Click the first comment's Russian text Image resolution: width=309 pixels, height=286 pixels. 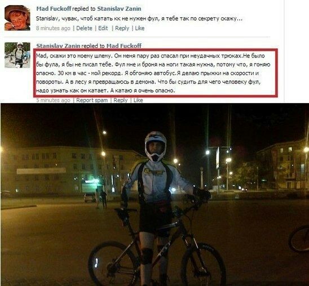click(x=139, y=19)
